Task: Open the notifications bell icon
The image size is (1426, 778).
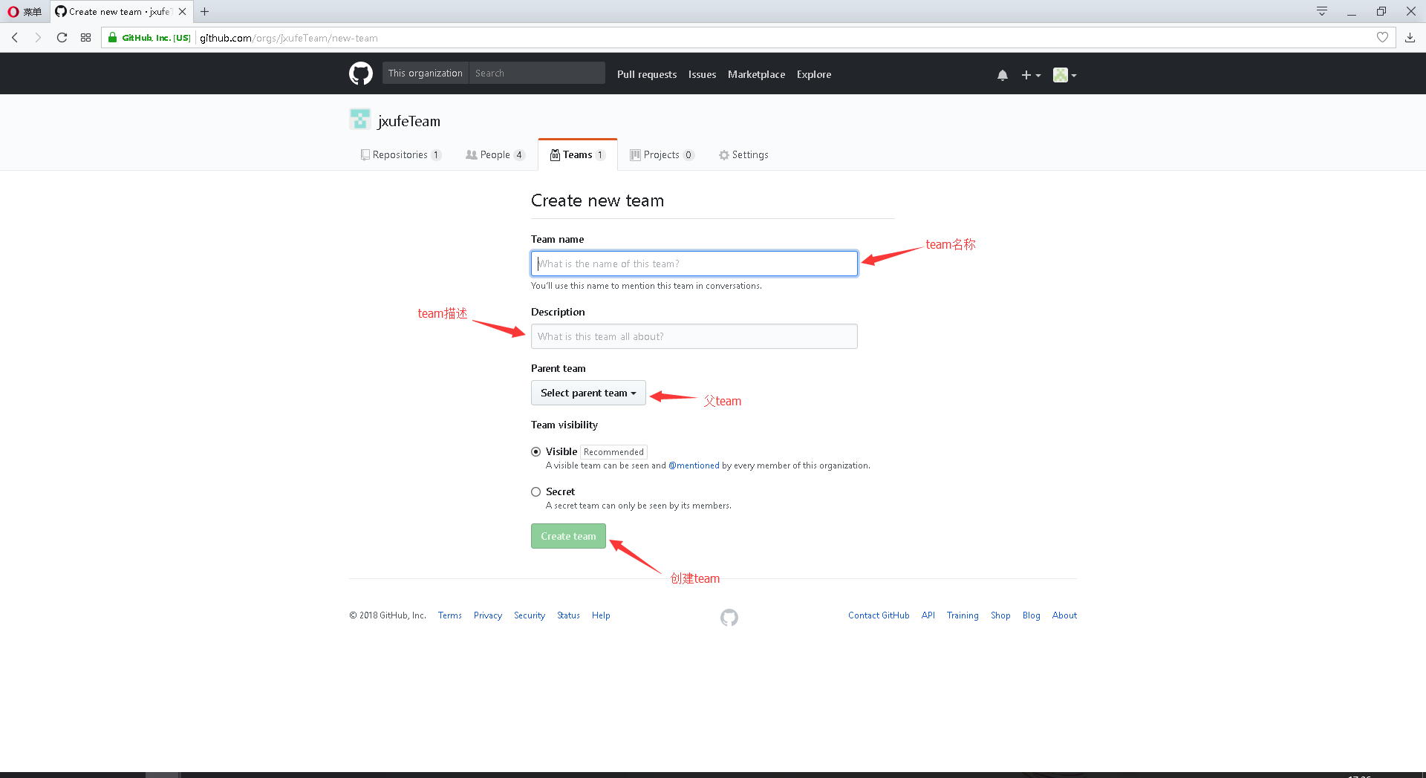Action: pyautogui.click(x=1002, y=74)
